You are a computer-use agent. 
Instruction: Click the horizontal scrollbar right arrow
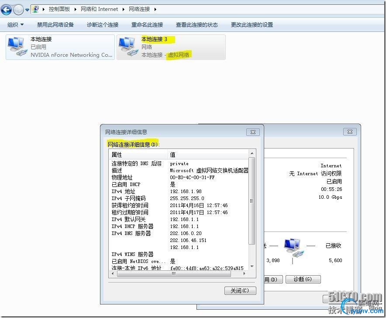click(244, 273)
